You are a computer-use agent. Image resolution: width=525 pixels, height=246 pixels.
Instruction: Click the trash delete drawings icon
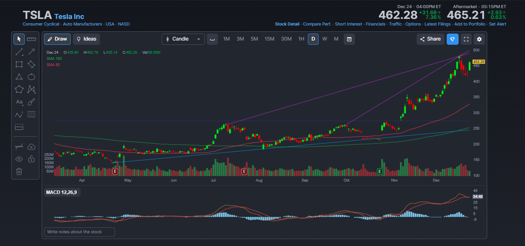(x=19, y=171)
